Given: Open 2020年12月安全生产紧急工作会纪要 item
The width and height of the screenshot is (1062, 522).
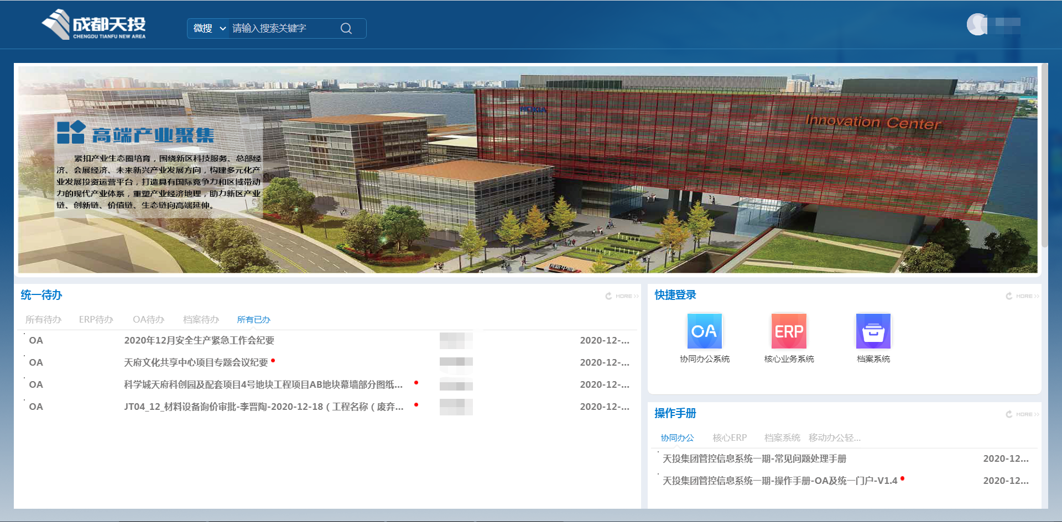Looking at the screenshot, I should 199,340.
